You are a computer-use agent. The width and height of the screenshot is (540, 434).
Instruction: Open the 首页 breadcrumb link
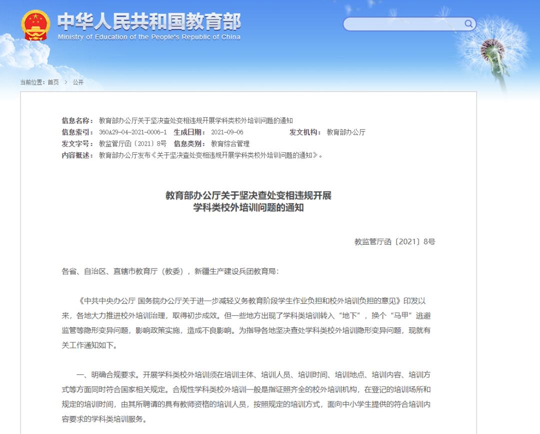tap(53, 82)
